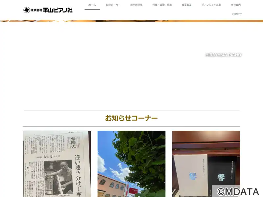Open the お問合せ contact link
The width and height of the screenshot is (263, 197).
(x=237, y=14)
